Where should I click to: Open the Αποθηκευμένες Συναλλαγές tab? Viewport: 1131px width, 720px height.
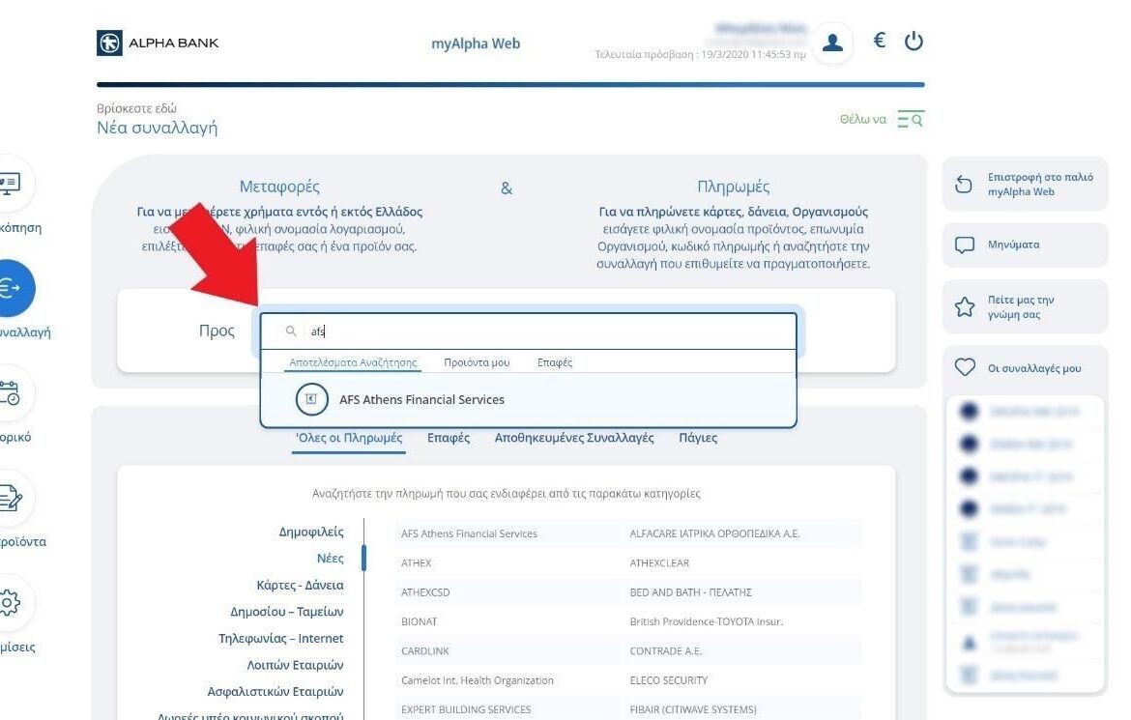click(574, 437)
